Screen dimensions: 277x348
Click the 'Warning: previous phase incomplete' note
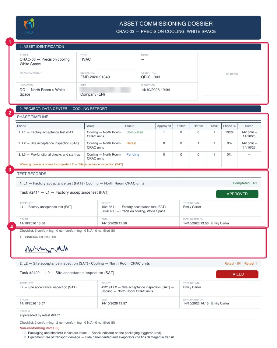(71, 164)
